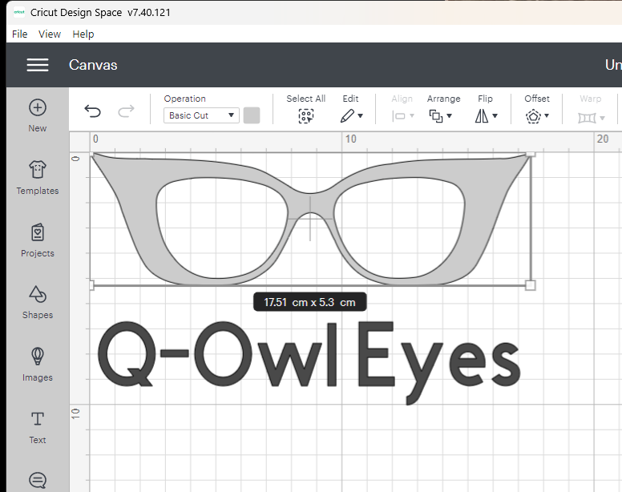The height and width of the screenshot is (492, 622).
Task: Click the Select All icon
Action: 305,115
